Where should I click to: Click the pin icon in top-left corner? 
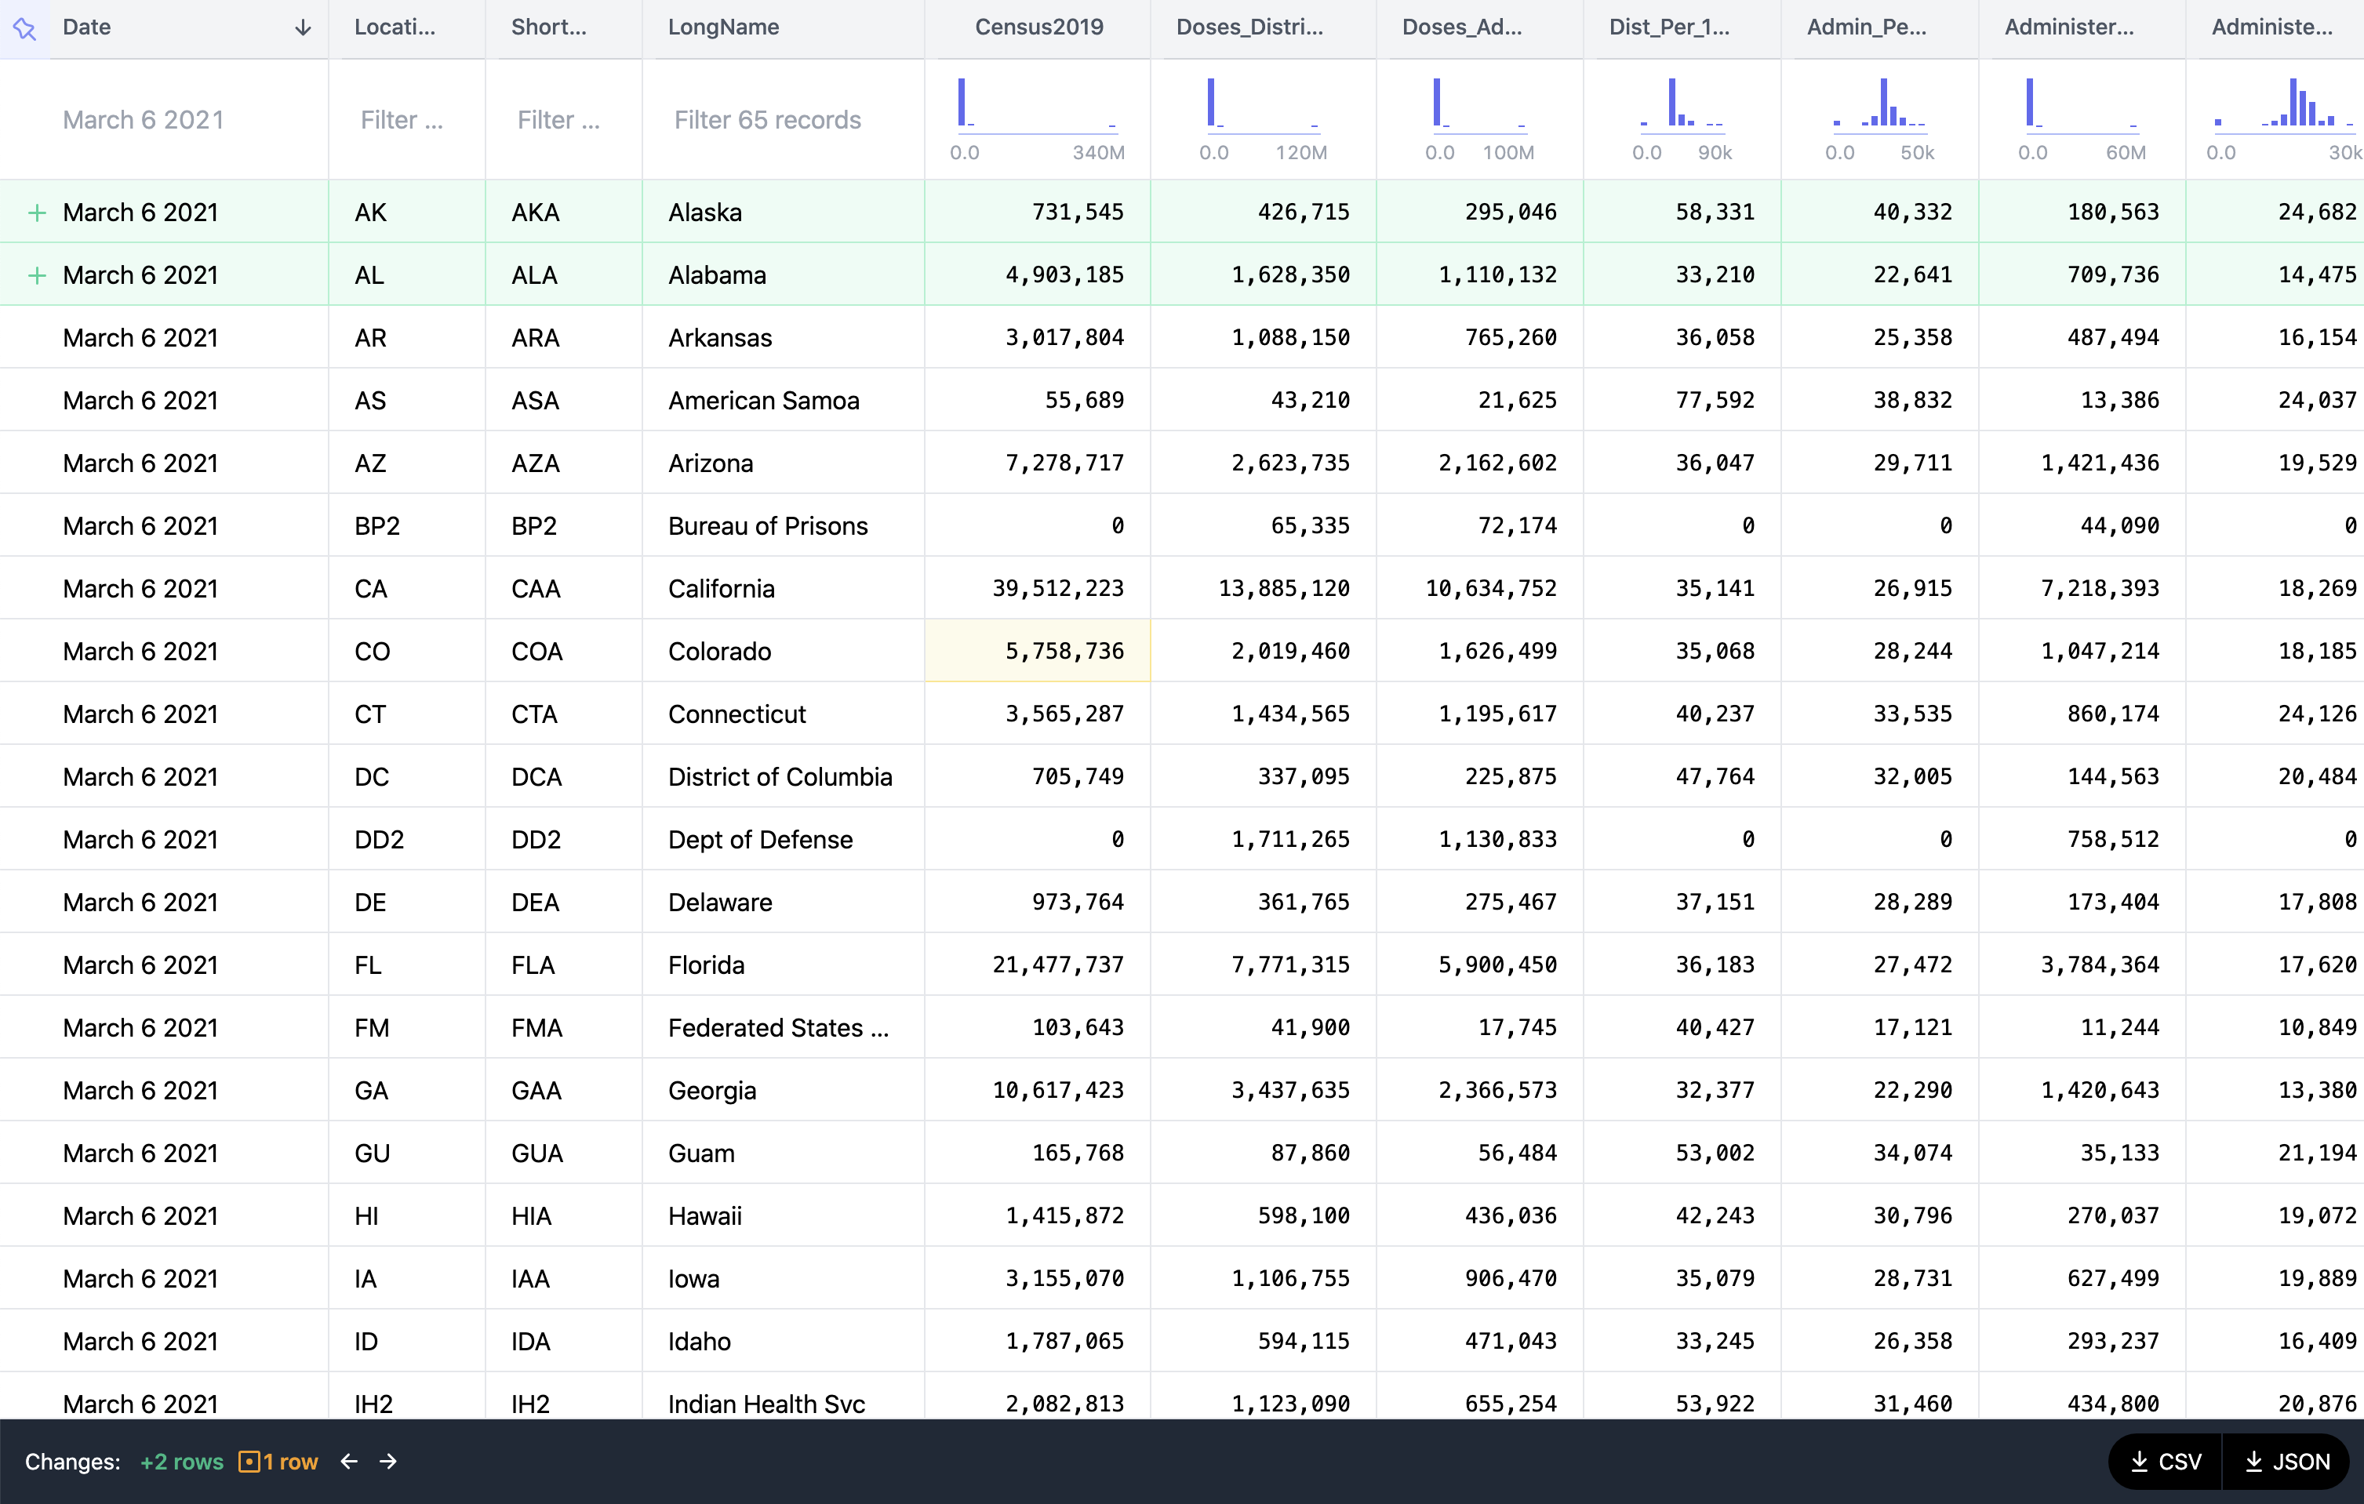(24, 28)
